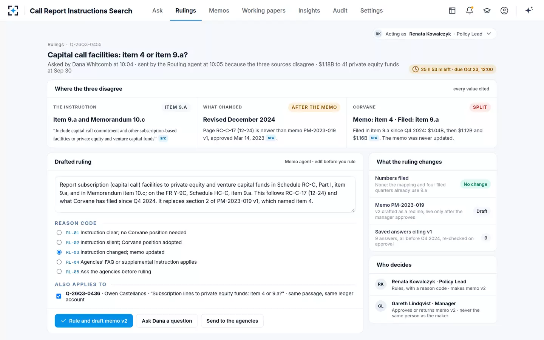This screenshot has height=340, width=544.
Task: Click RK avatar in Acting as selector
Action: (378, 34)
